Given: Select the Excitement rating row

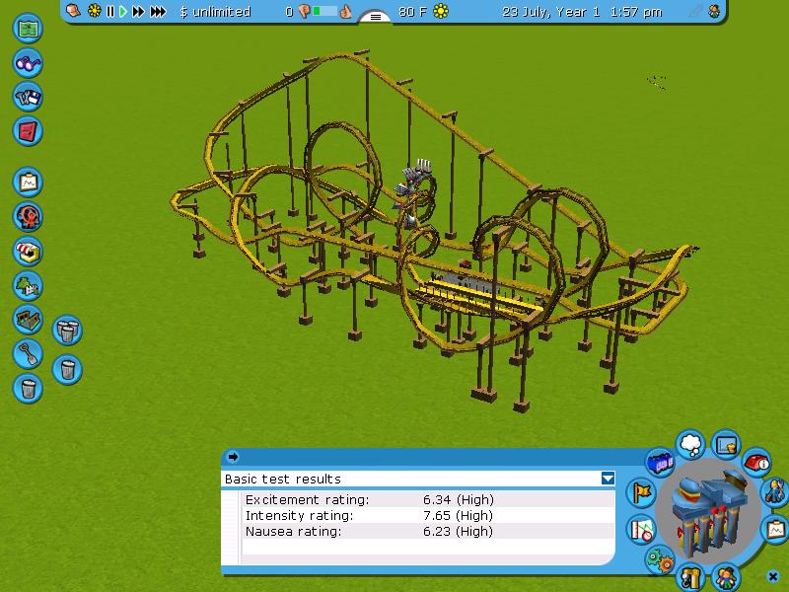Looking at the screenshot, I should (x=428, y=499).
